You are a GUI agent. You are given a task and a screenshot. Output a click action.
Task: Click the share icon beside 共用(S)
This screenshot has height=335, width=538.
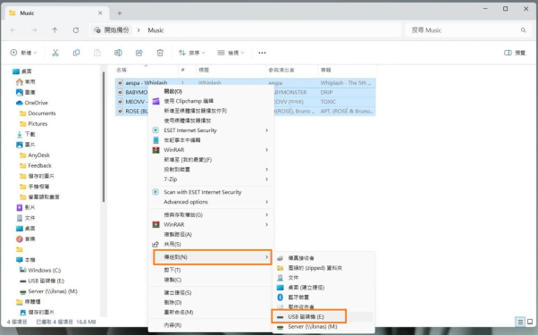(156, 245)
